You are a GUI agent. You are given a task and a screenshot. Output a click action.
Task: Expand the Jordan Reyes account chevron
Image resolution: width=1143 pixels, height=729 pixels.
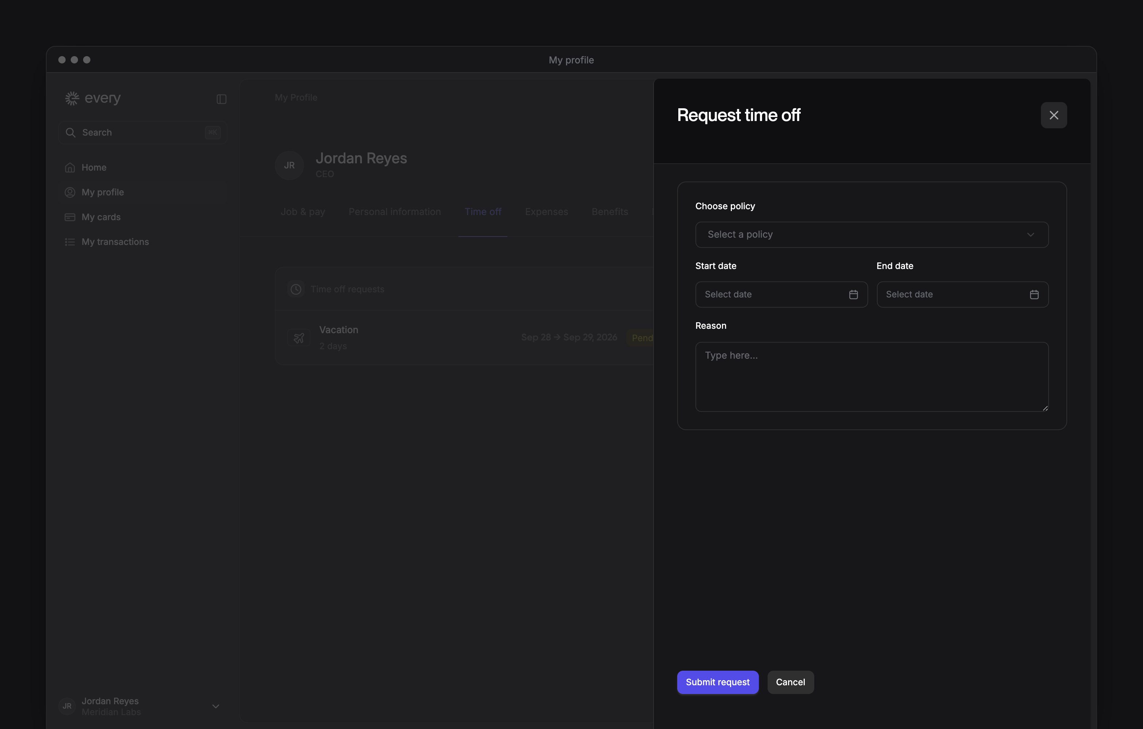click(x=215, y=706)
